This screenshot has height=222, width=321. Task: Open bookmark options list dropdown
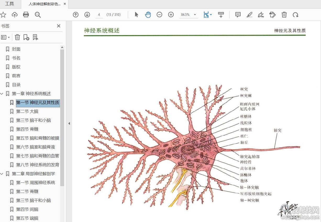[x=5, y=37]
